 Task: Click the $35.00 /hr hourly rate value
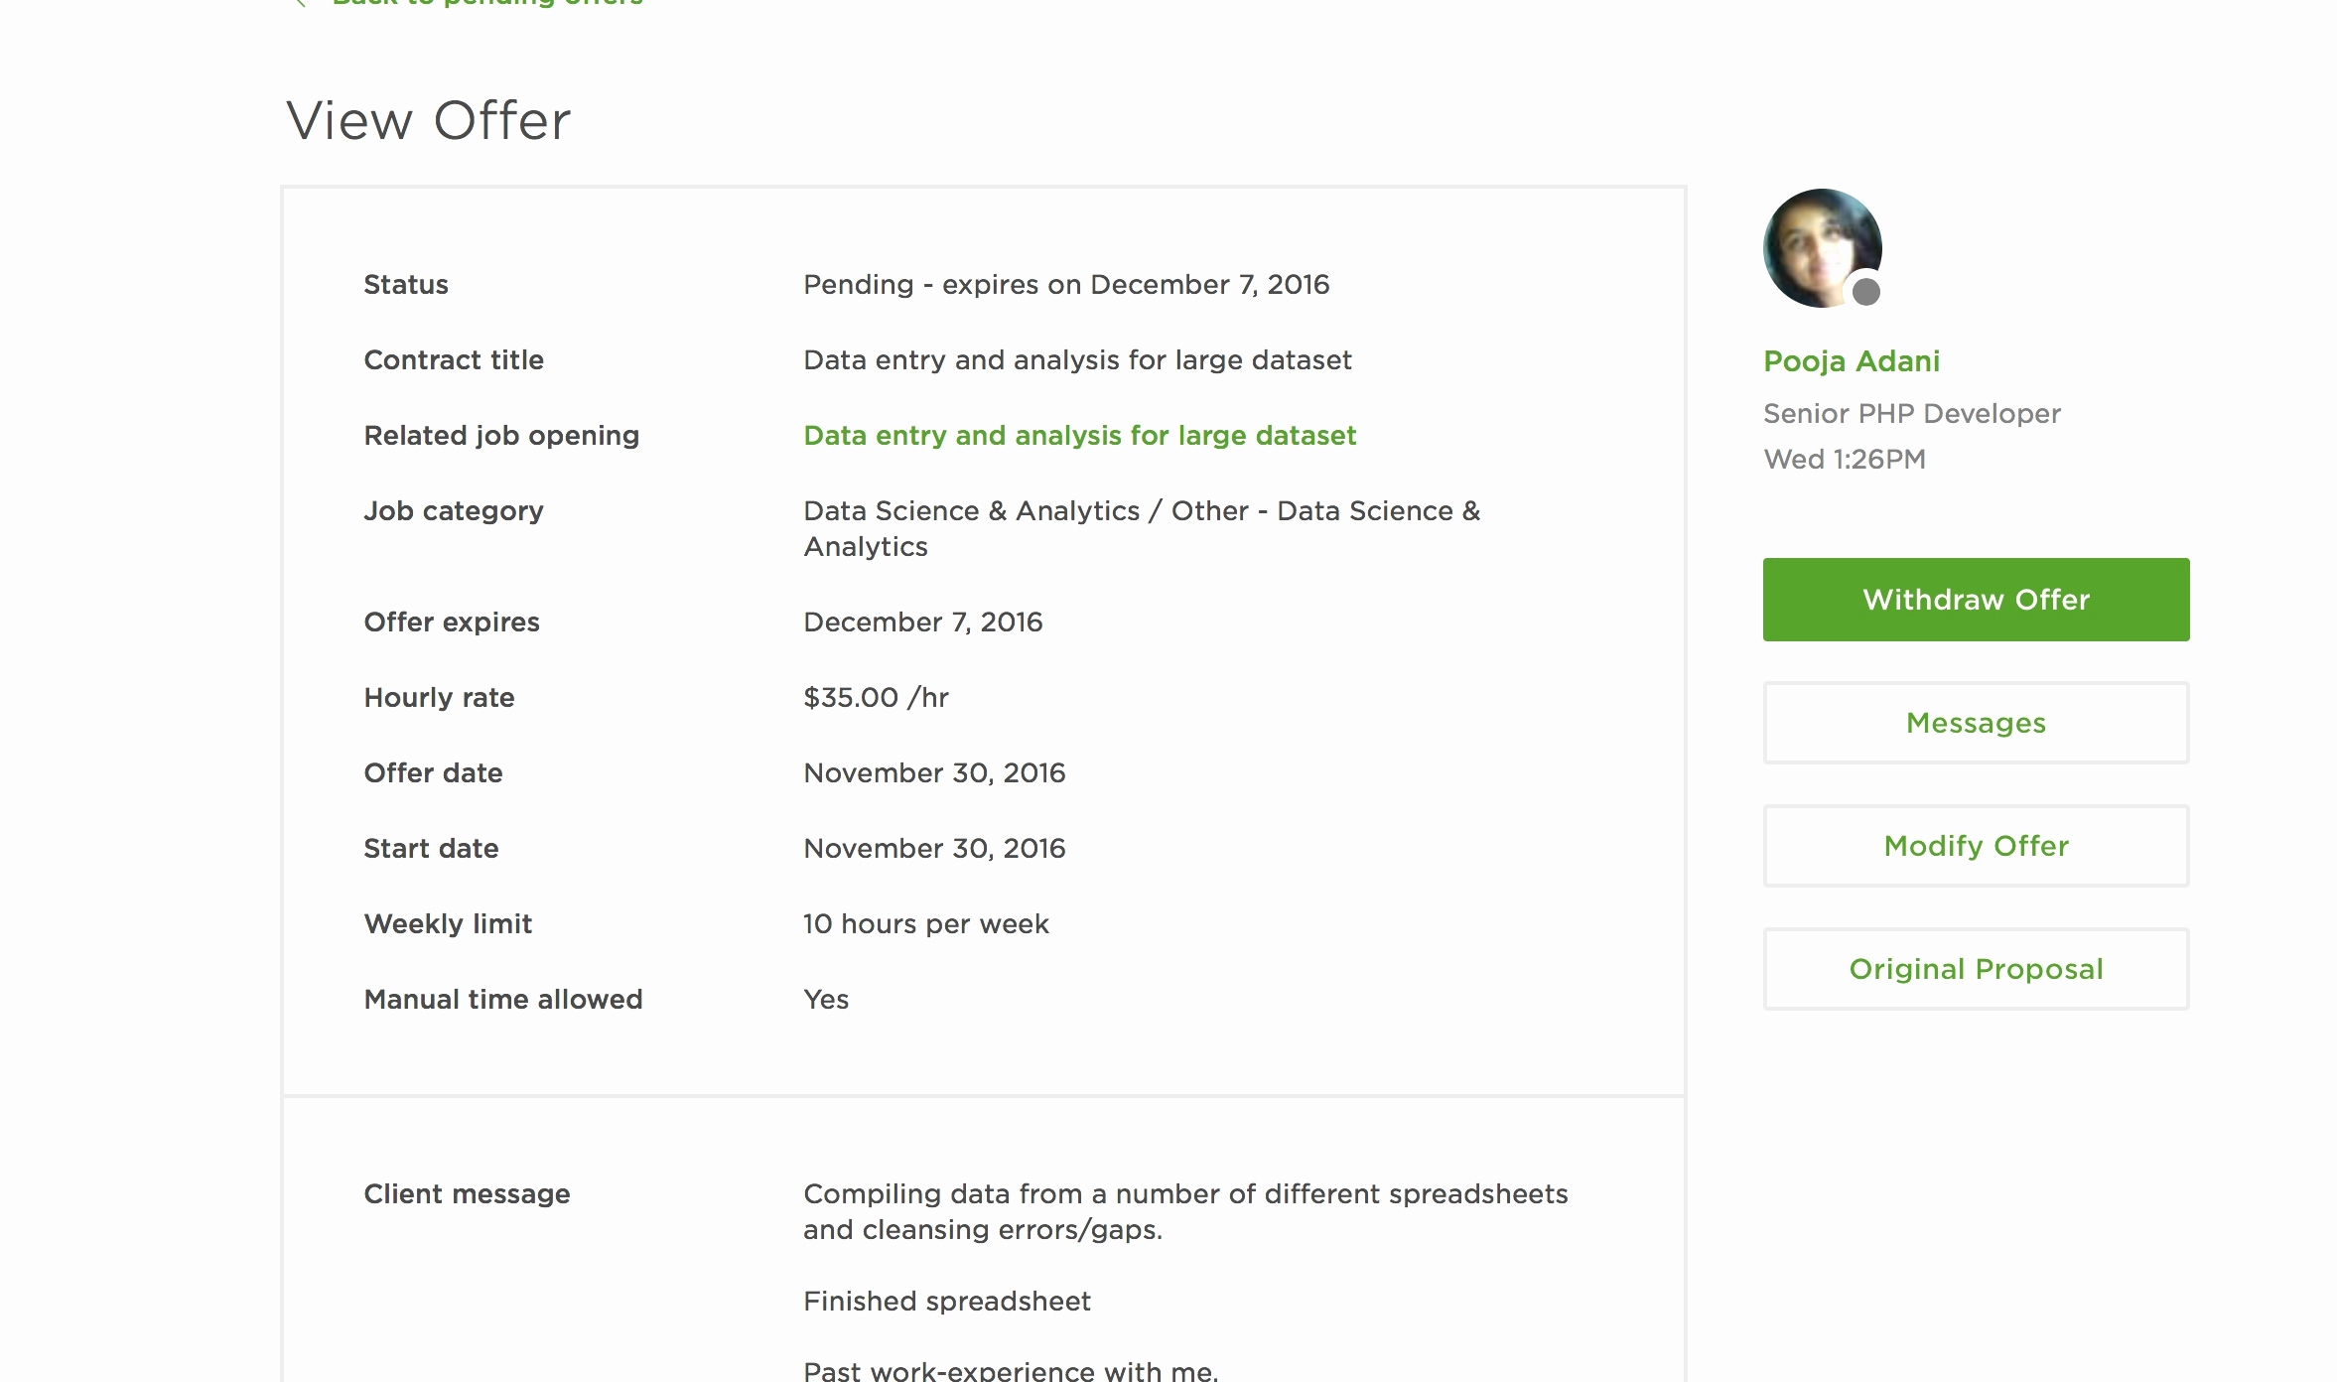click(876, 698)
